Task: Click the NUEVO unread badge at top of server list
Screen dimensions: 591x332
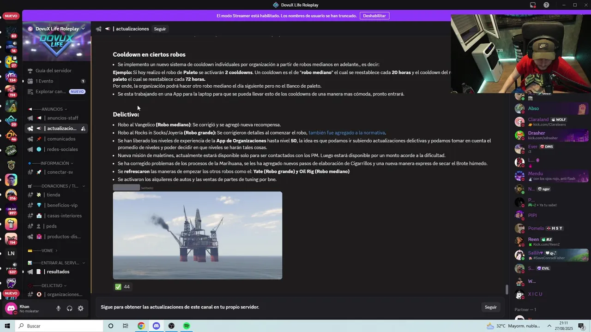Action: pos(11,16)
